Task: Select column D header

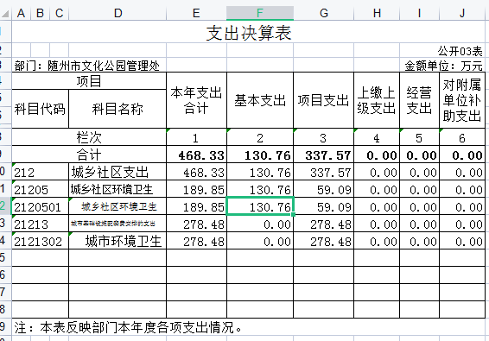Action: (117, 13)
